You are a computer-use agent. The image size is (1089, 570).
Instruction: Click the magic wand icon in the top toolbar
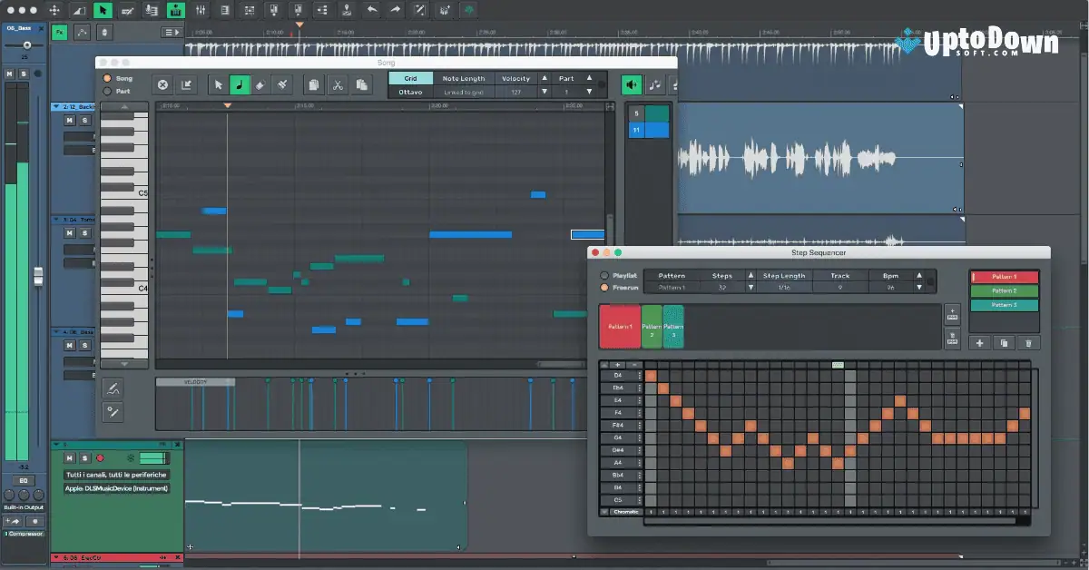coord(420,11)
